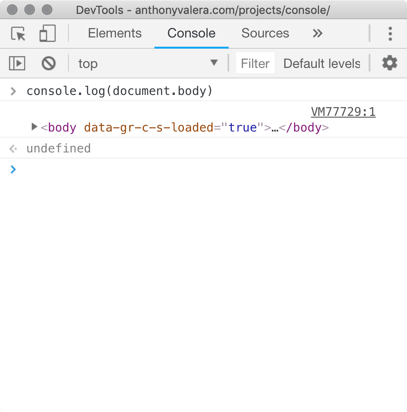407x412 pixels.
Task: Open the customize DevTools three-dot menu
Action: pos(390,34)
